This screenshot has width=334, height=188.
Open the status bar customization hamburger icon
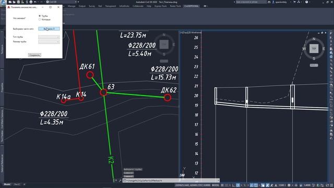click(x=332, y=185)
